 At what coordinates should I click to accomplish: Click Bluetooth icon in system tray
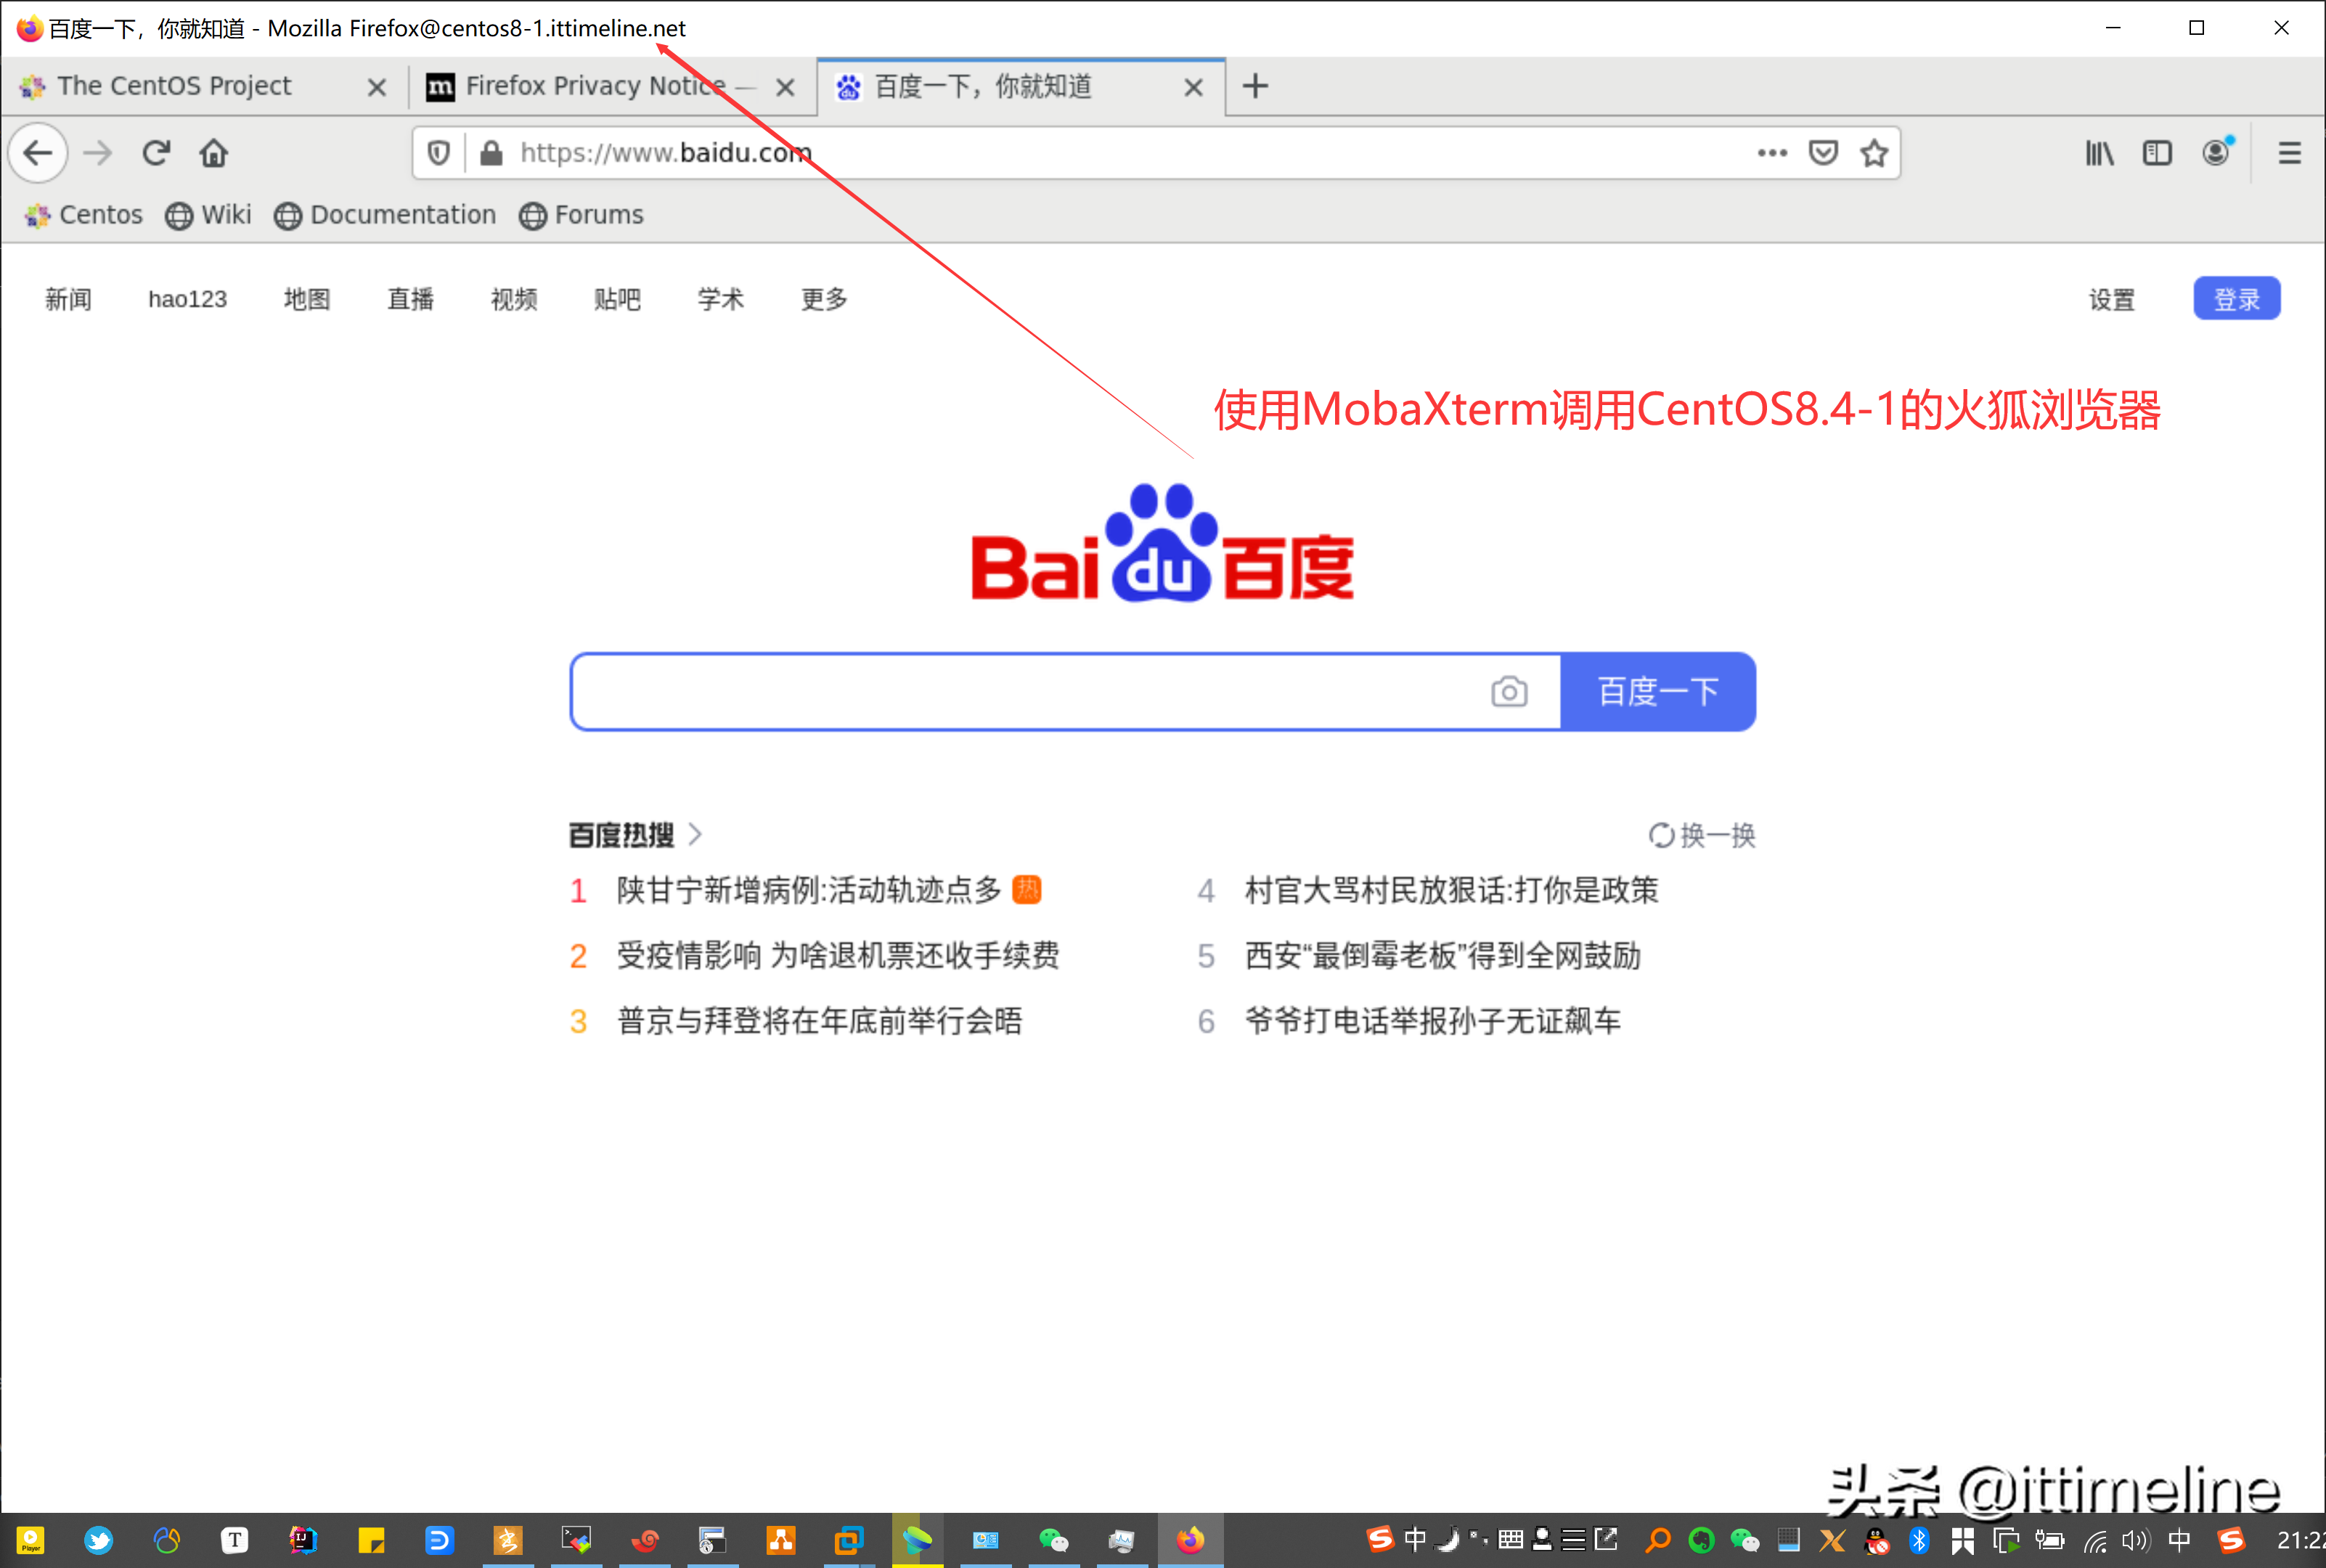(1919, 1540)
